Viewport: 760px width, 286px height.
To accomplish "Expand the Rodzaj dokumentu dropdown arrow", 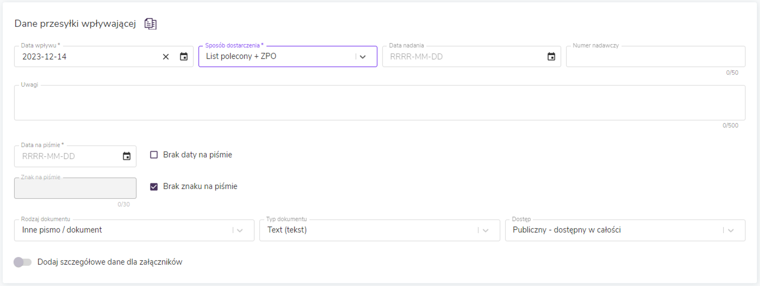I will (240, 230).
